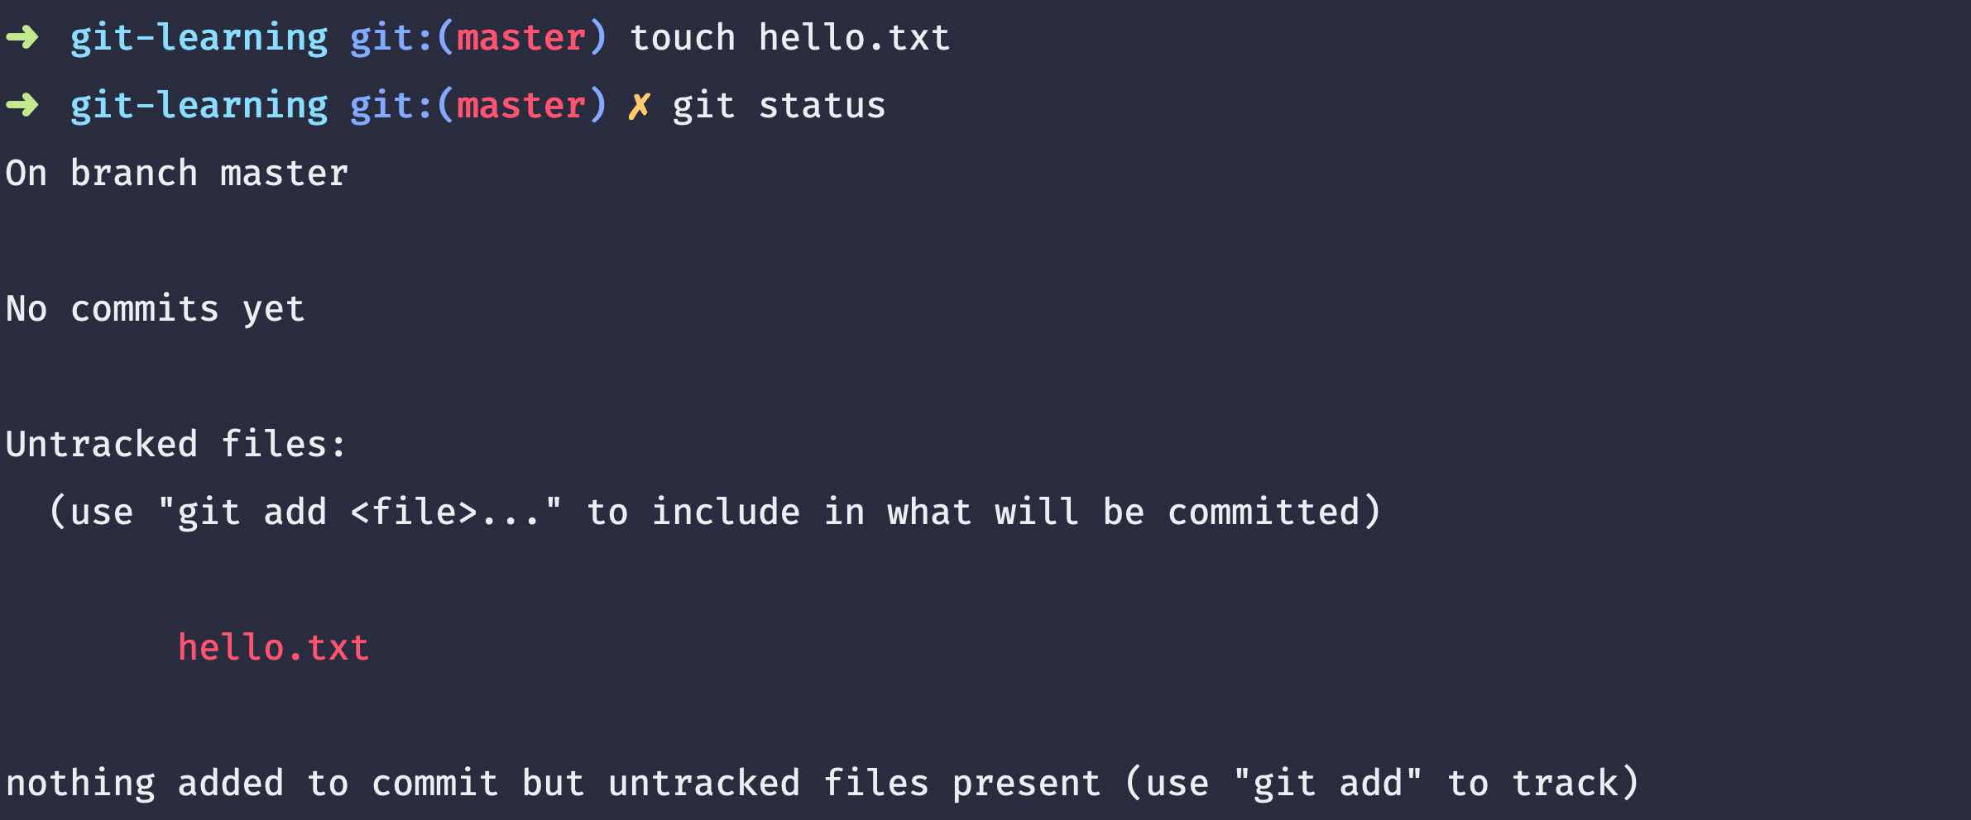Click the green arrow on the first prompt line

point(22,37)
